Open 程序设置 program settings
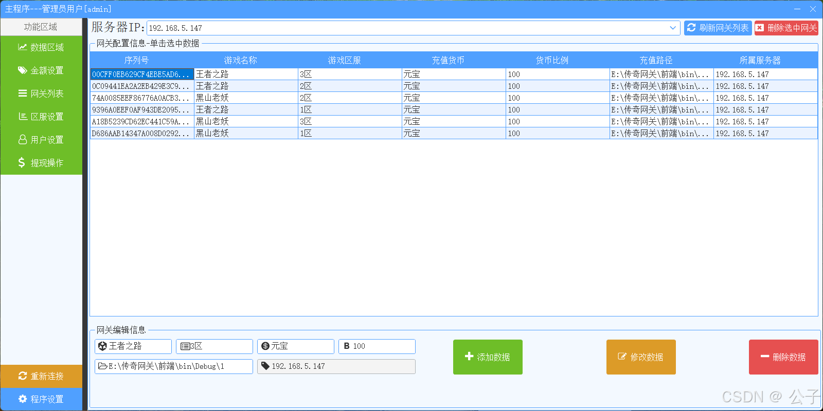The image size is (823, 411). click(x=41, y=399)
